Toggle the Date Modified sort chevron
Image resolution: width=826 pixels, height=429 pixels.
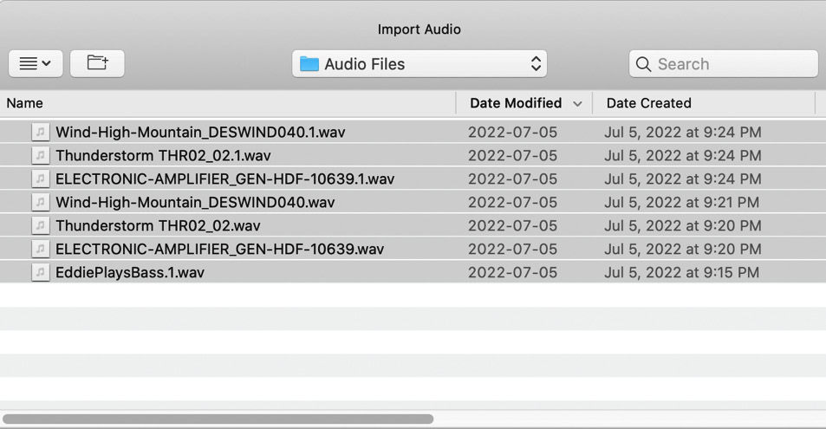(x=577, y=104)
